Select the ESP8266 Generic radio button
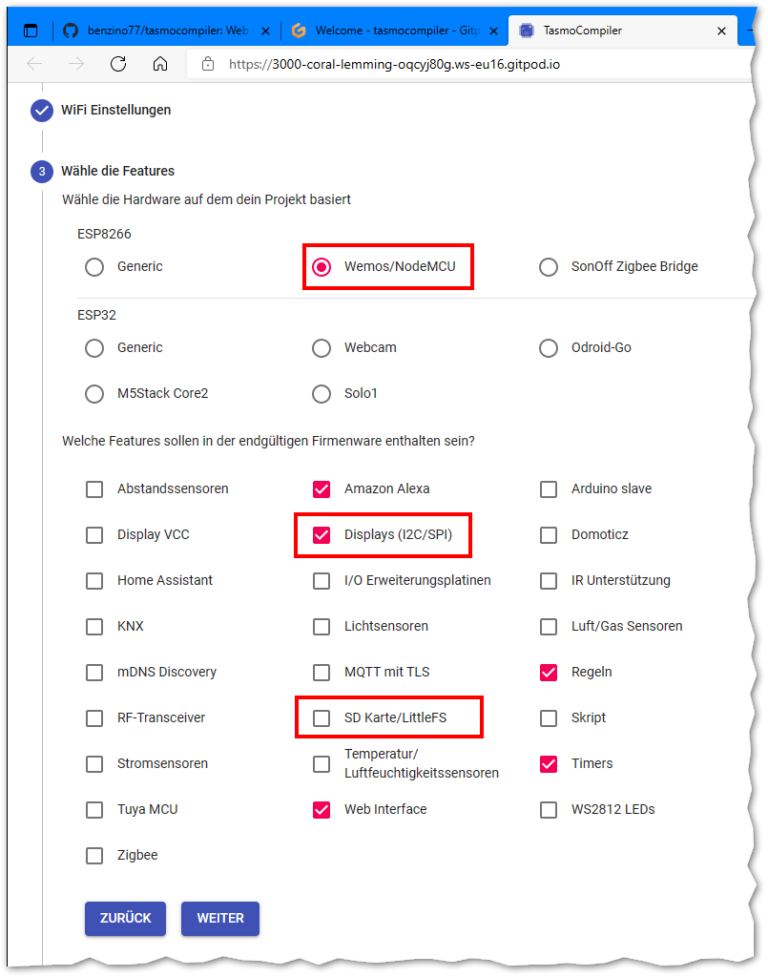The image size is (768, 977). (94, 267)
